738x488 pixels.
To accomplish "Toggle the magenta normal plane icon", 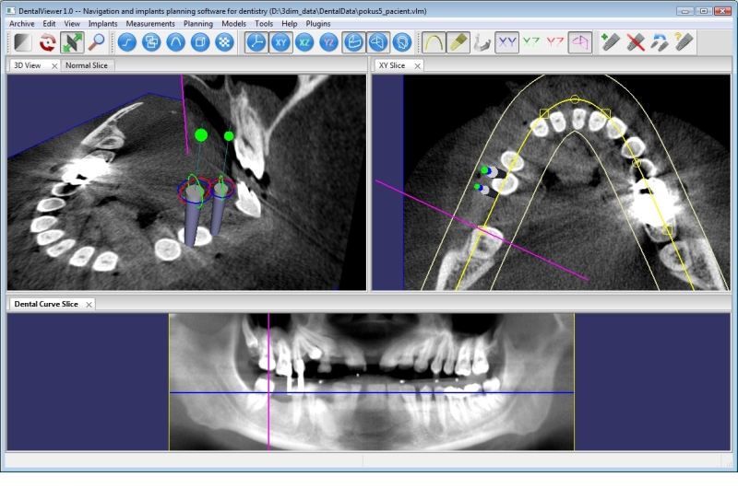I will tap(579, 42).
